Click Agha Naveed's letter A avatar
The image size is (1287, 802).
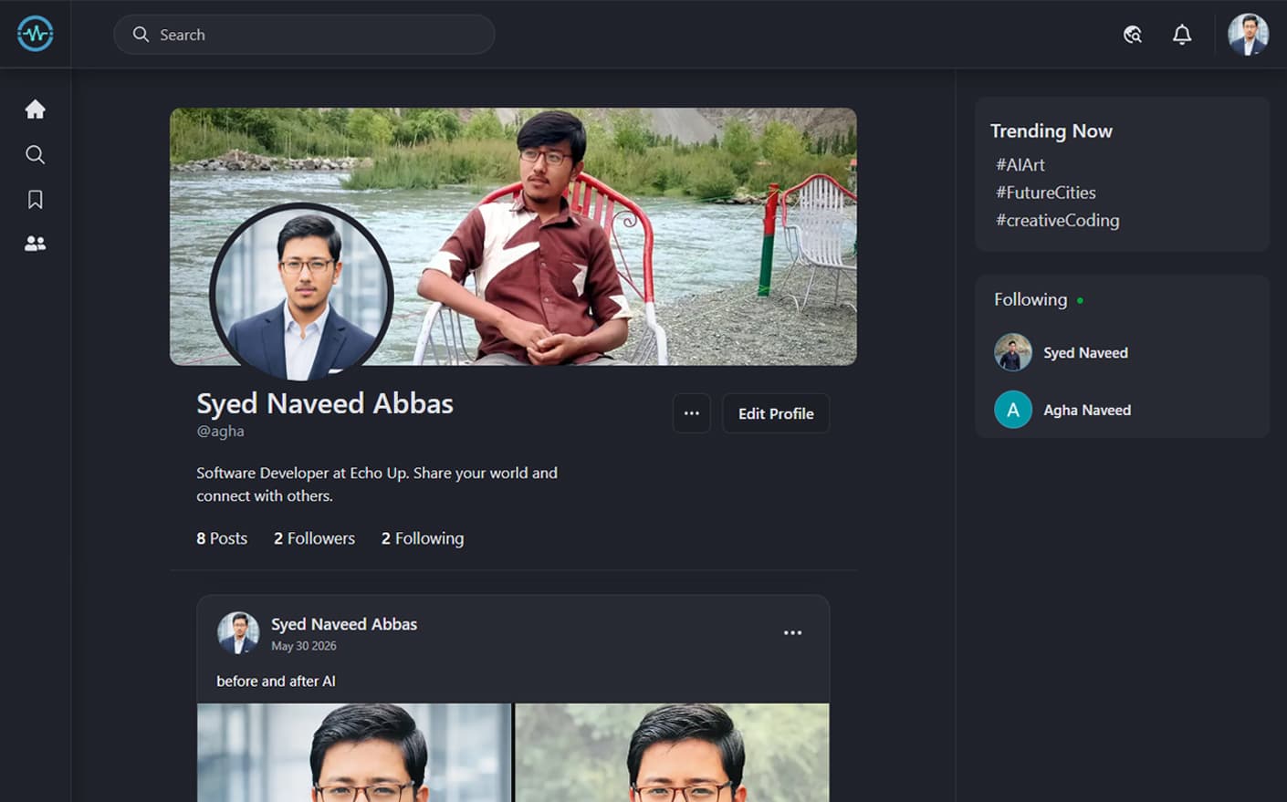[x=1013, y=410]
